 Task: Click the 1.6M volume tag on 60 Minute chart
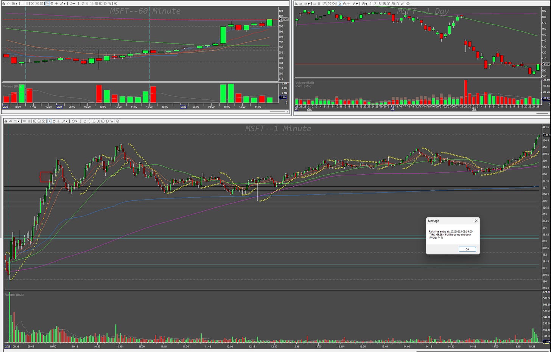pyautogui.click(x=283, y=98)
